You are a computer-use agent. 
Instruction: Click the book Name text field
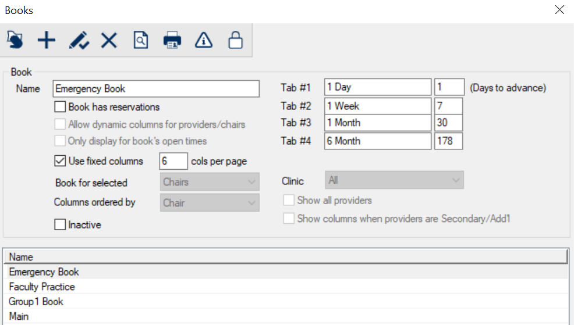tap(155, 89)
